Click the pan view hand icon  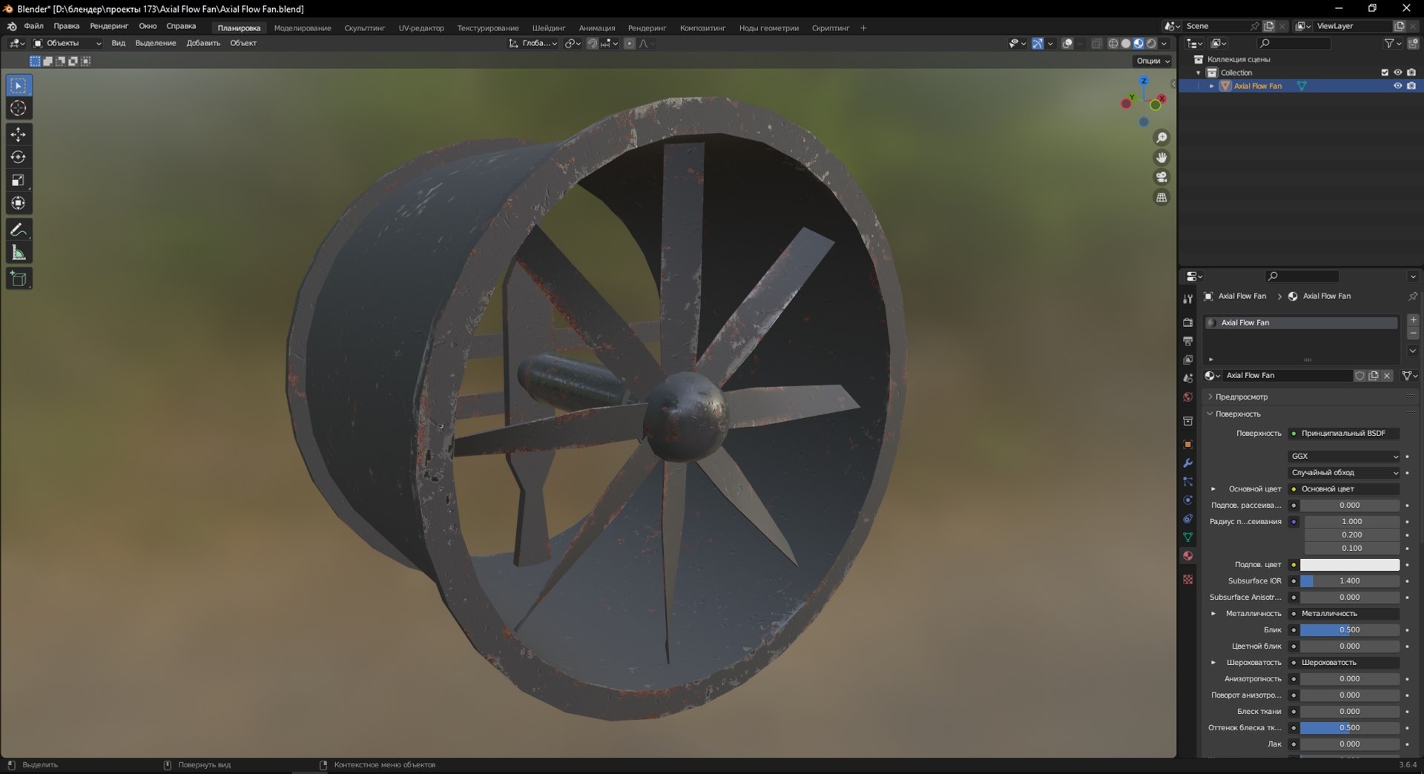[x=1161, y=157]
